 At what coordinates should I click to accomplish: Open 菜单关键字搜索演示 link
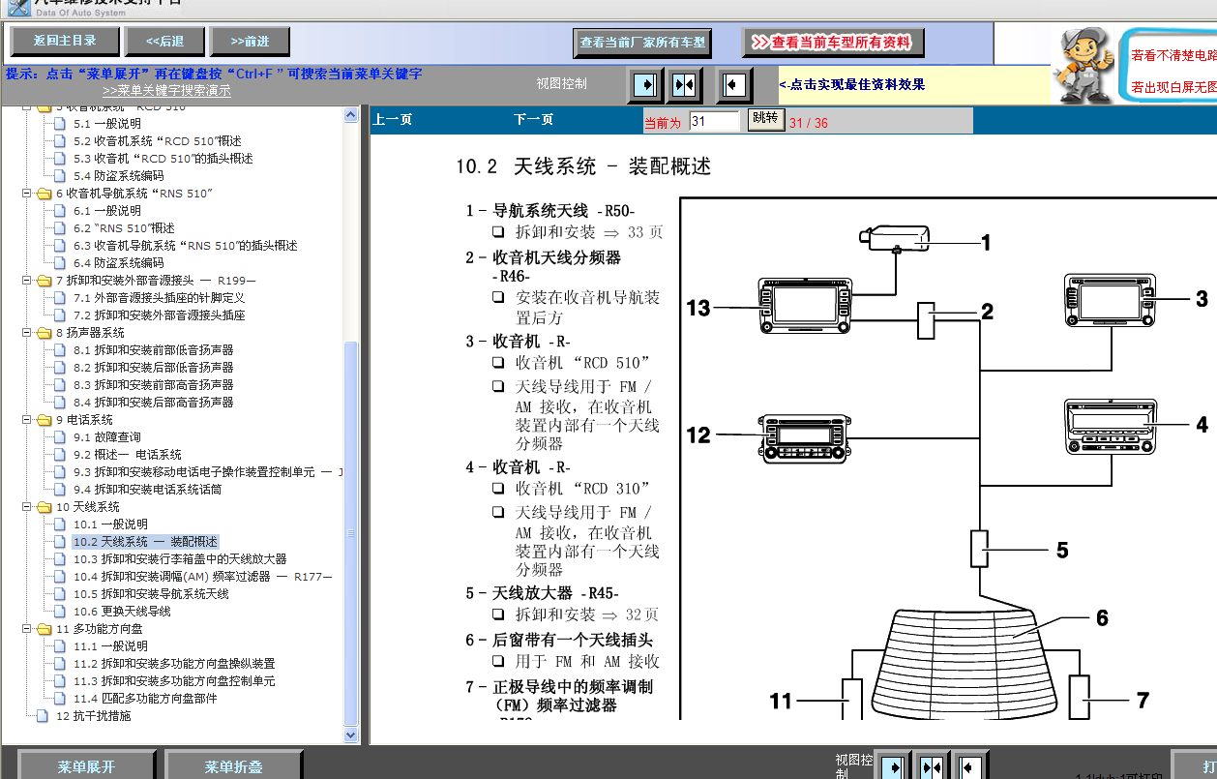pos(166,90)
